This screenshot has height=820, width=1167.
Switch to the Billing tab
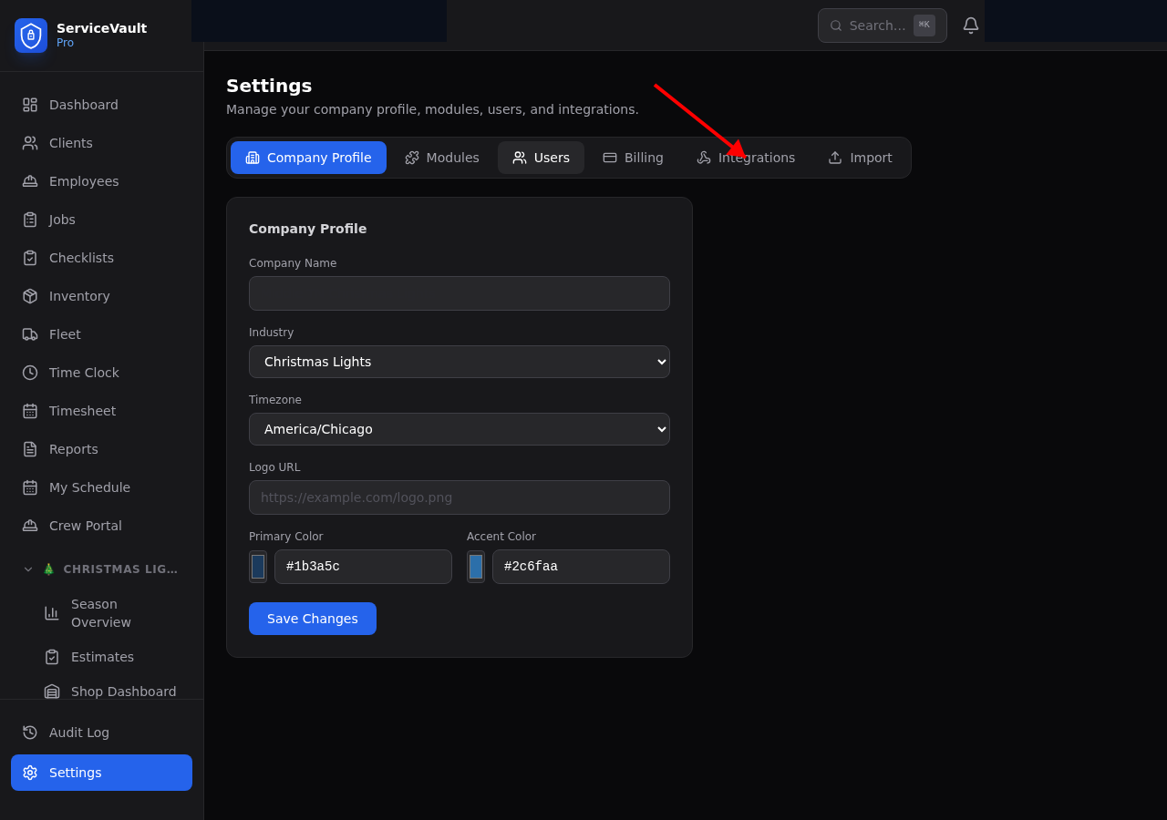[633, 158]
